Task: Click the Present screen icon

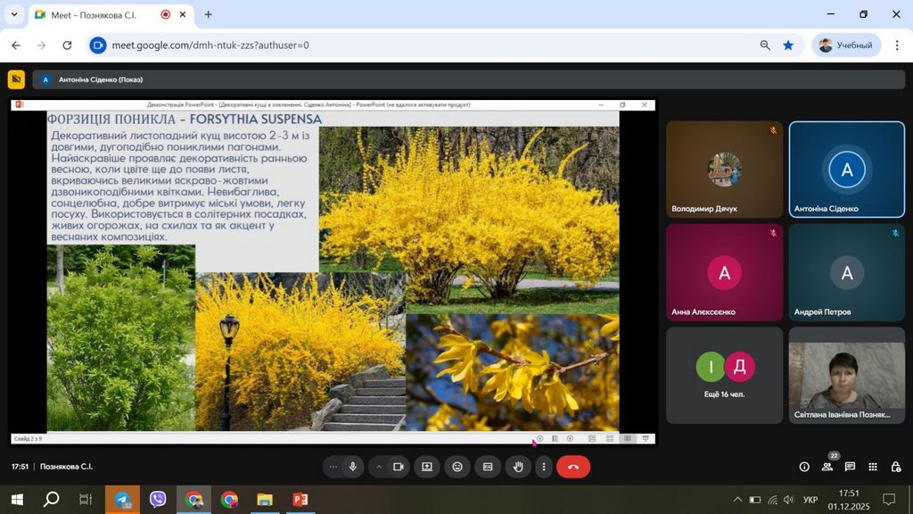Action: pos(427,467)
